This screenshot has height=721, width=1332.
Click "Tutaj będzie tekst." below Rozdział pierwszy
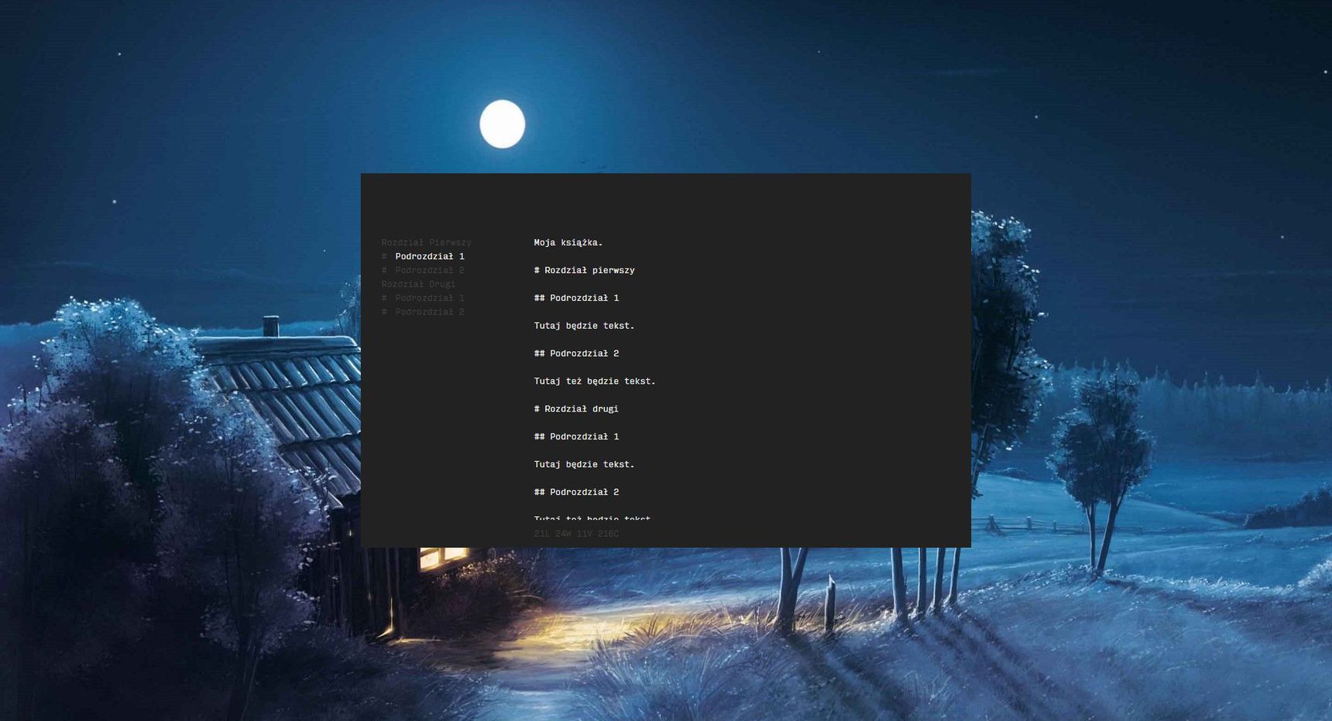coord(584,326)
